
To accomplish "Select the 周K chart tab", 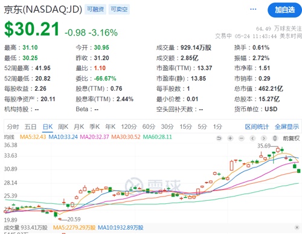I will pos(63,127).
